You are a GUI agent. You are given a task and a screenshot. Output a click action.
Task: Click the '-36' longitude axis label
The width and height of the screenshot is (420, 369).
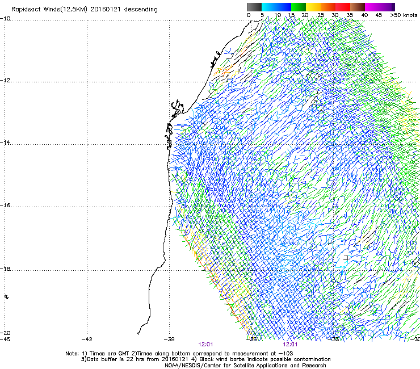click(251, 339)
